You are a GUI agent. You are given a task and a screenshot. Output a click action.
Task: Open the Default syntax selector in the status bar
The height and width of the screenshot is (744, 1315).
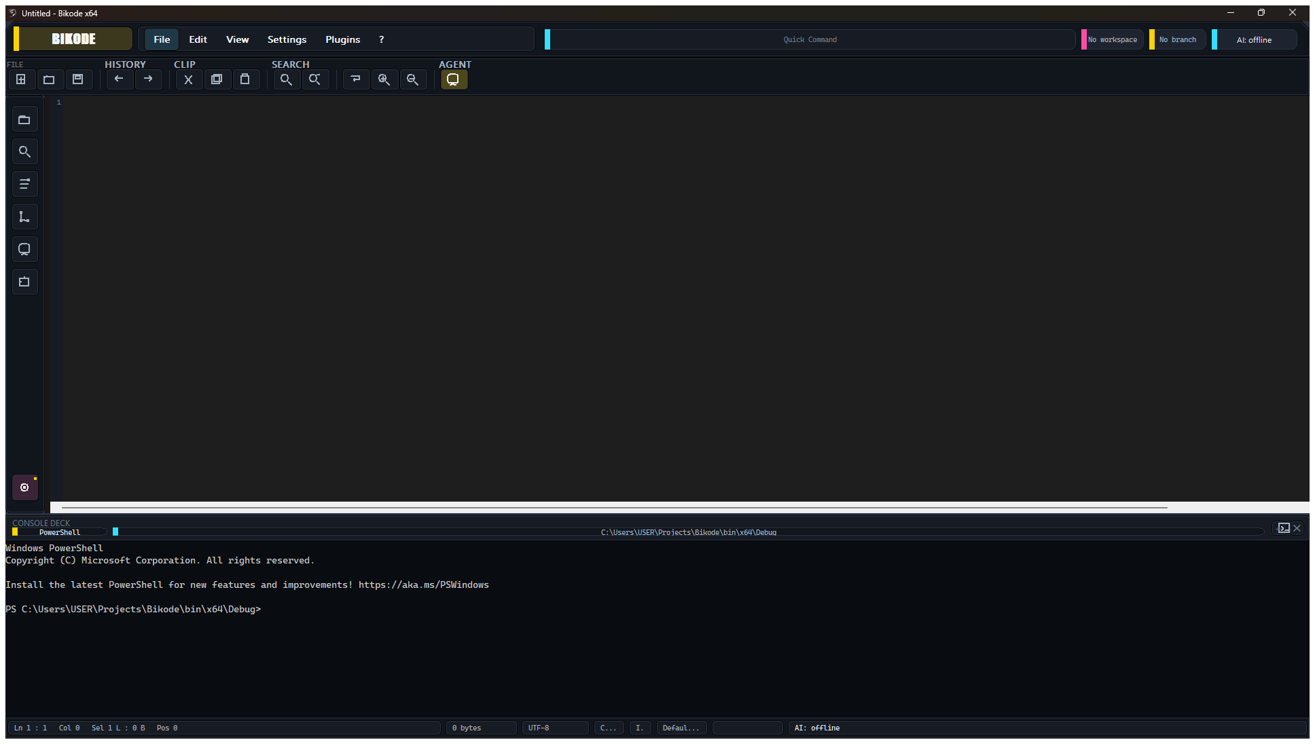point(681,727)
